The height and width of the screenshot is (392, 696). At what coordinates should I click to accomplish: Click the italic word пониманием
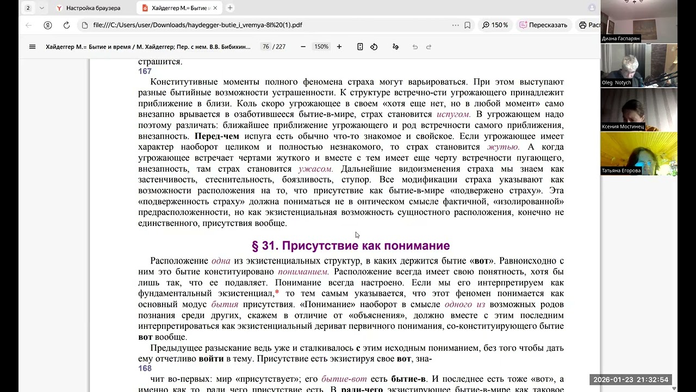(x=303, y=272)
